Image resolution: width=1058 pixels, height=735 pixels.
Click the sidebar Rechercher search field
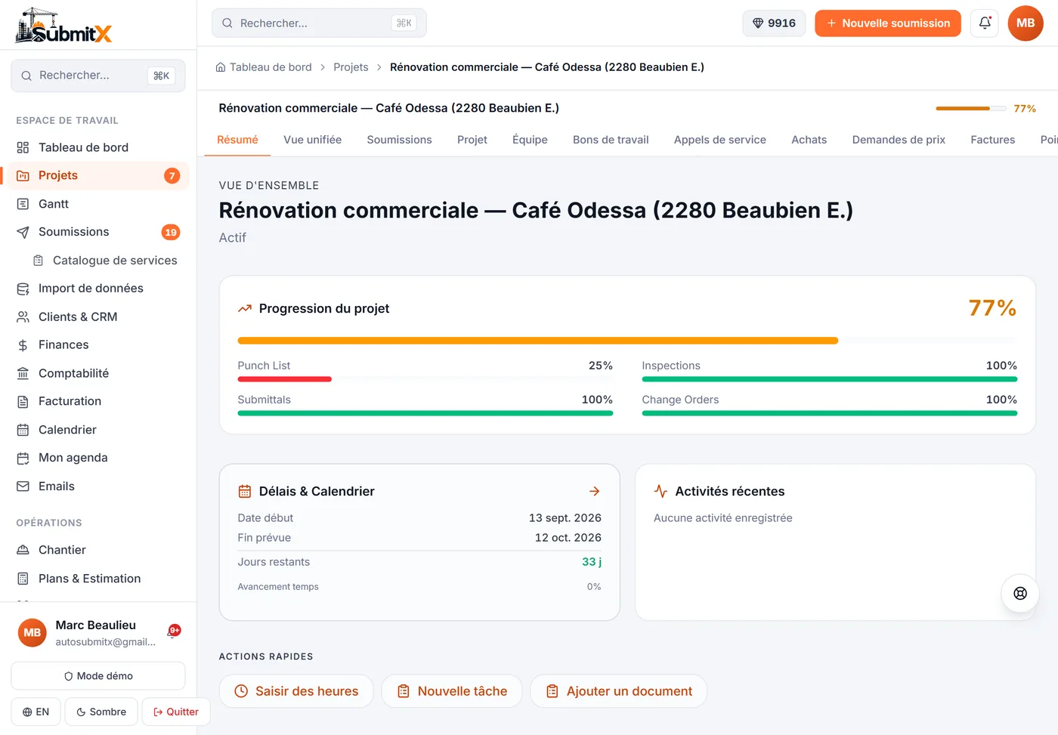tap(98, 76)
